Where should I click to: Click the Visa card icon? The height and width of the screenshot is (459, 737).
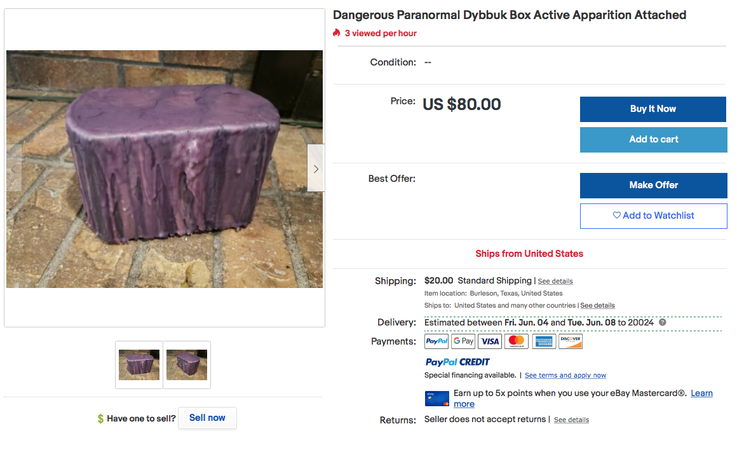(x=490, y=341)
